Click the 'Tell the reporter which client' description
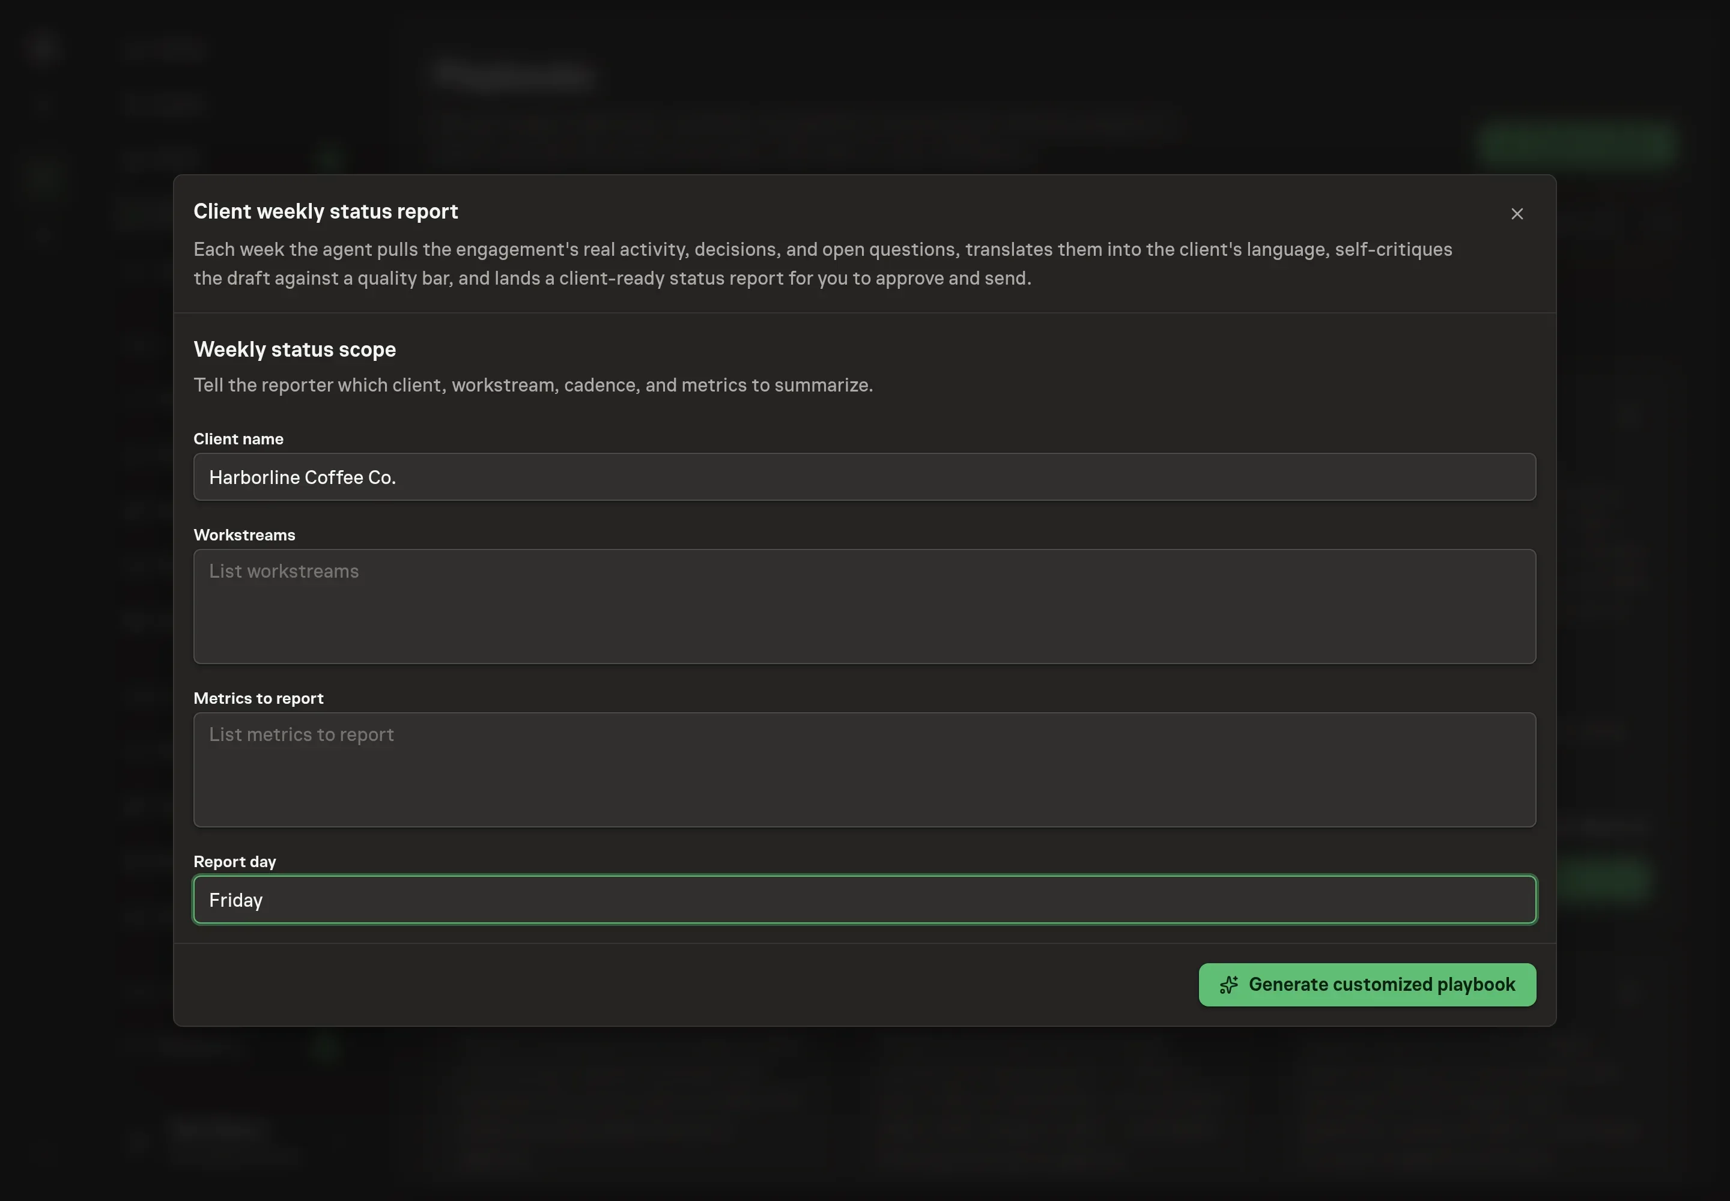 coord(533,386)
